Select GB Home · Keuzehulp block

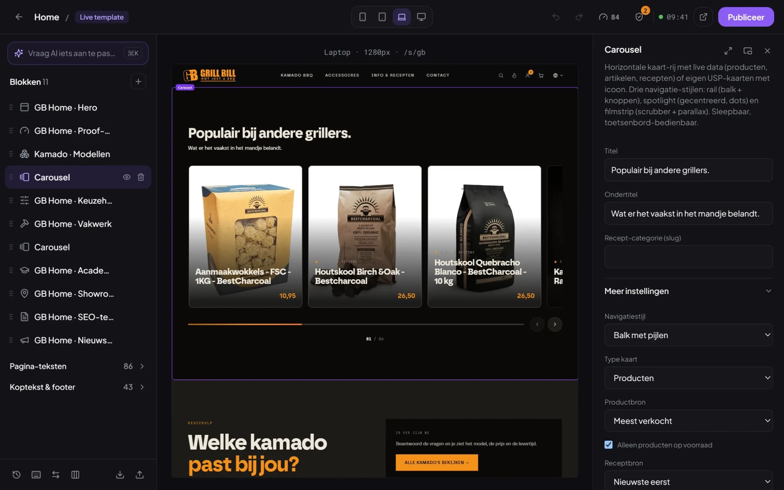78,200
